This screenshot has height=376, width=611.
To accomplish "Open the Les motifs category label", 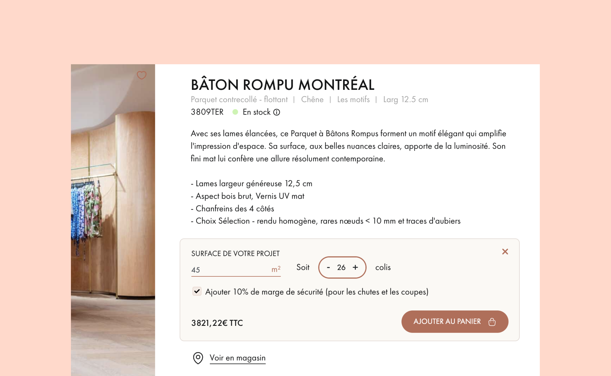I will 353,99.
